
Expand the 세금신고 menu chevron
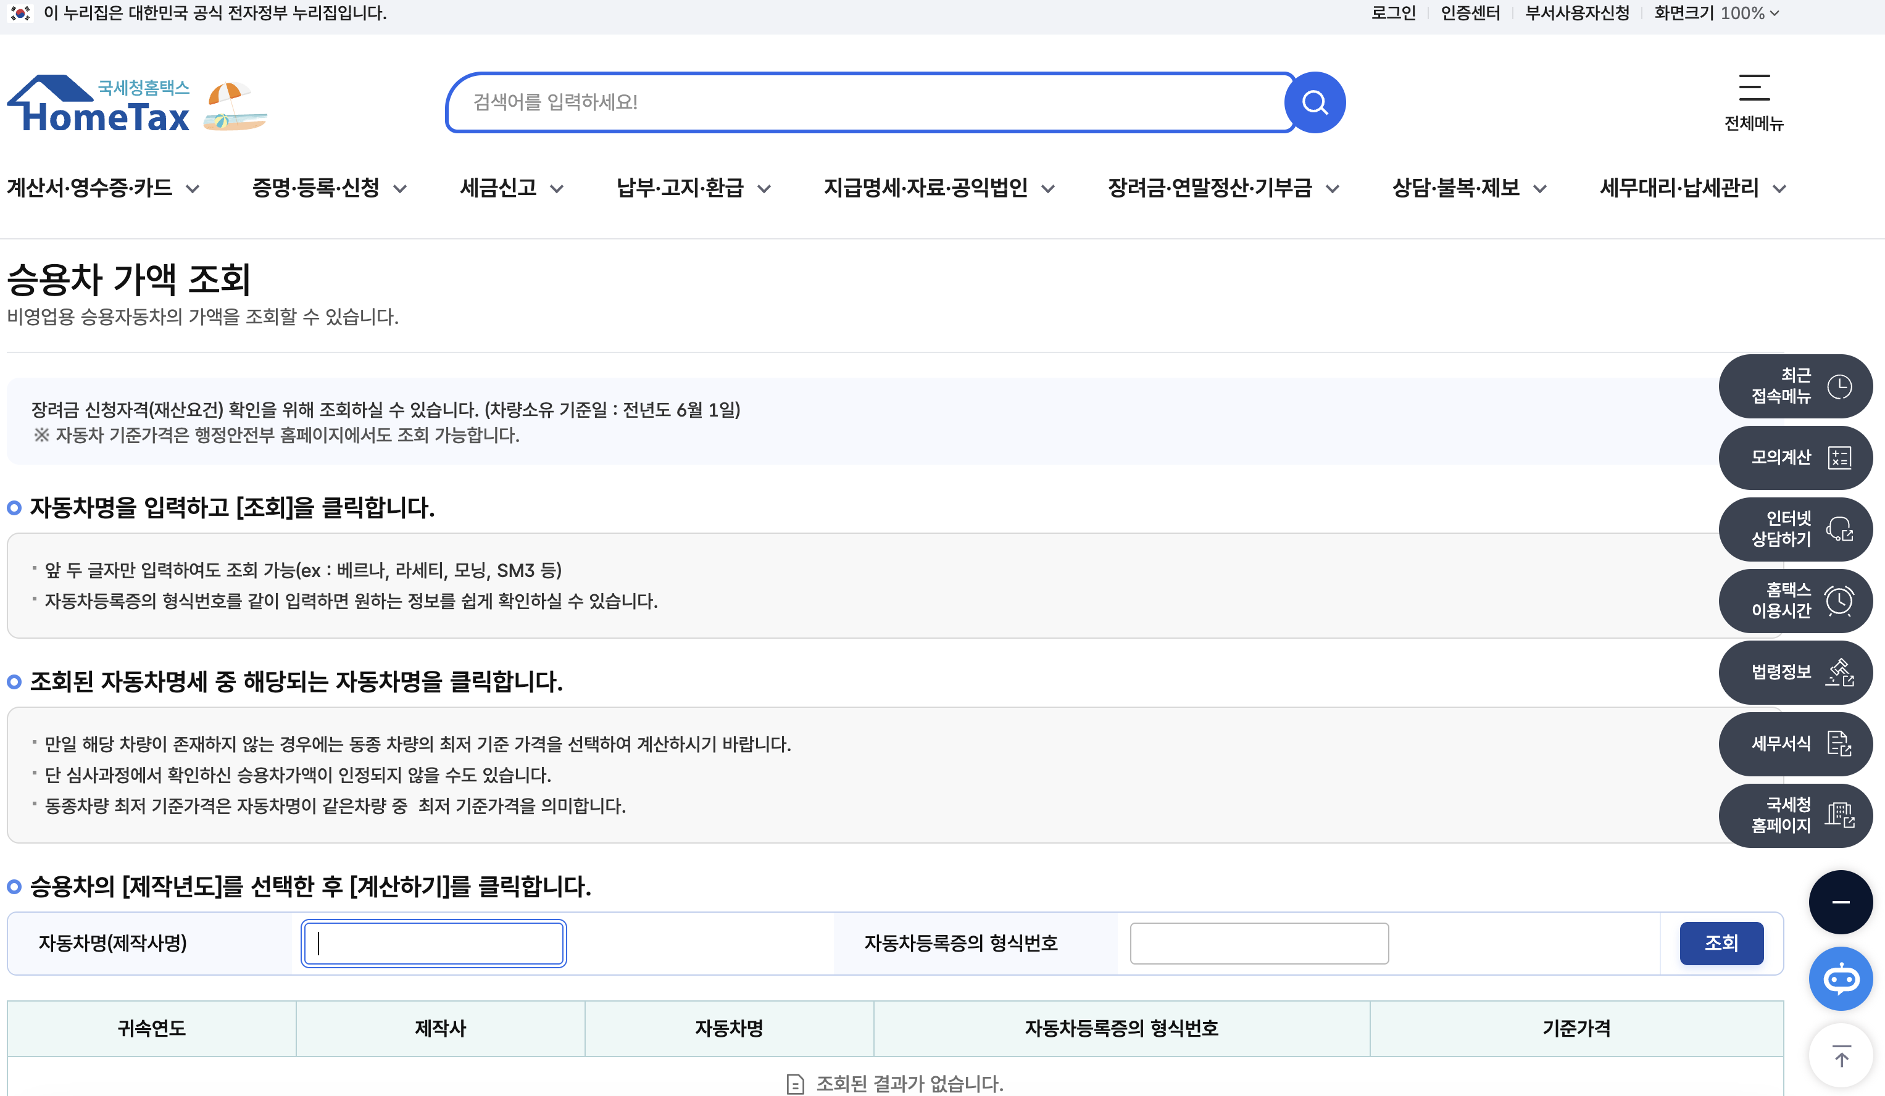coord(556,188)
